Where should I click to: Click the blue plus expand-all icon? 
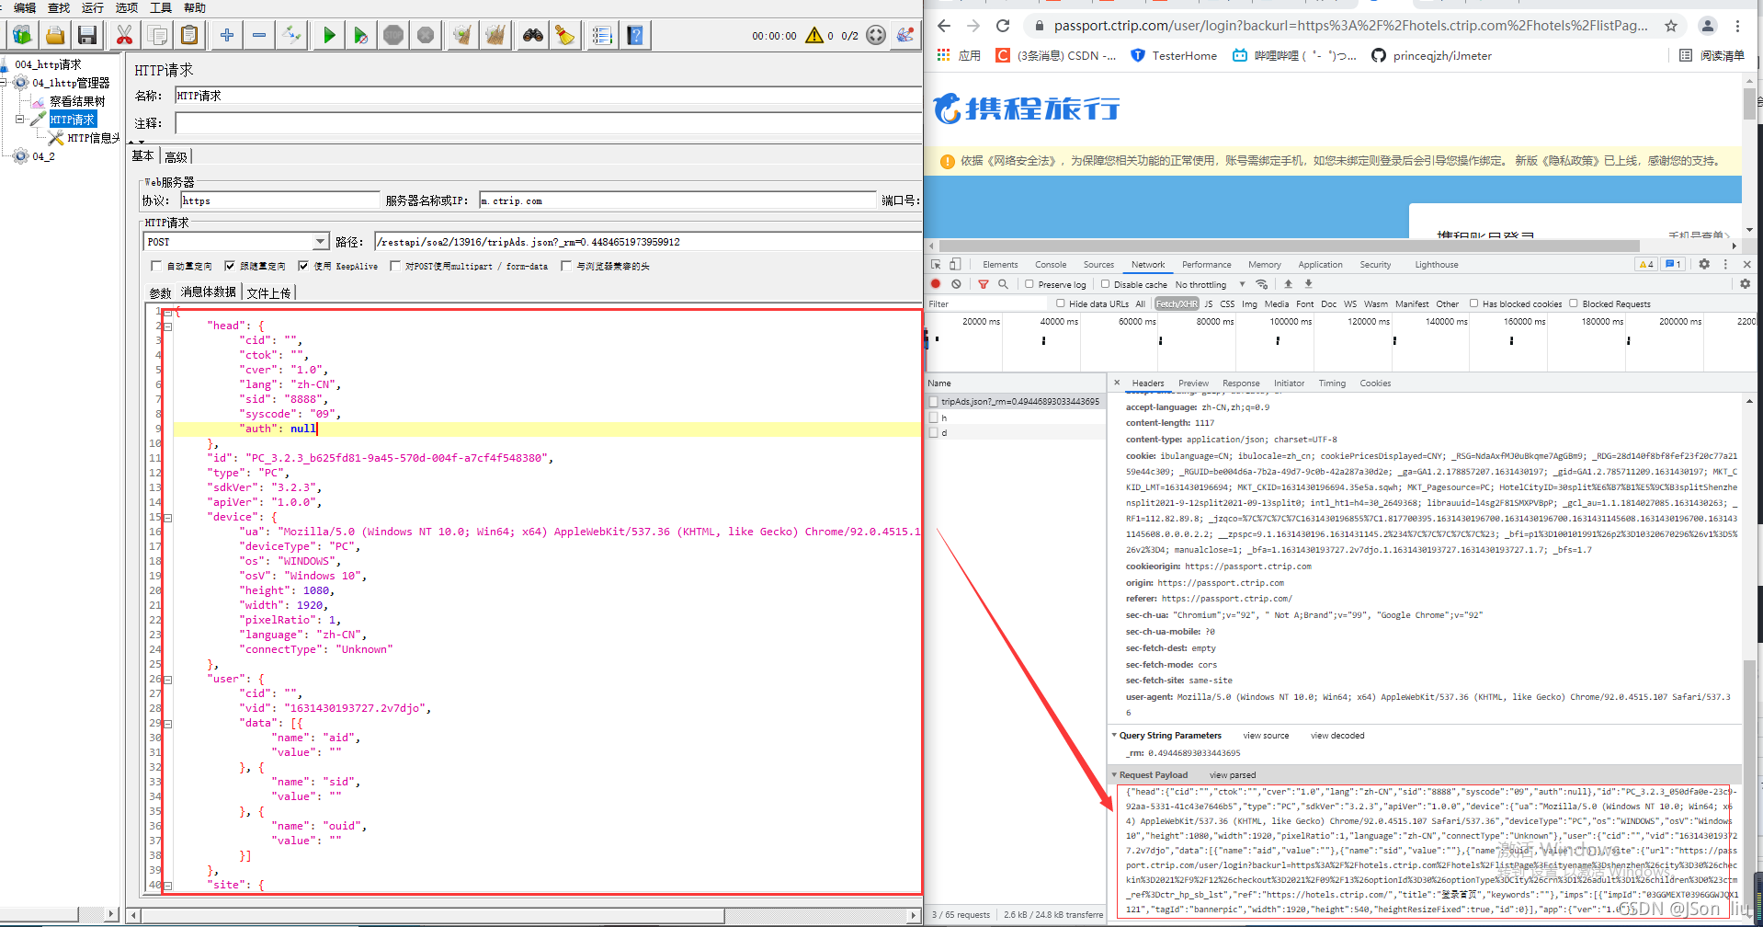(x=226, y=36)
